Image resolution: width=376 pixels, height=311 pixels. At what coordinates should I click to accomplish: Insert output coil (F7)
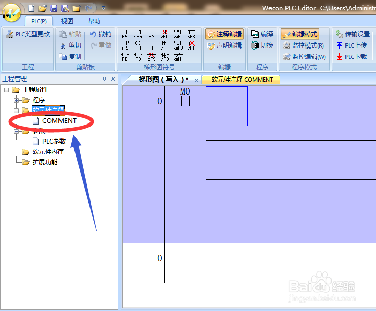(x=138, y=45)
